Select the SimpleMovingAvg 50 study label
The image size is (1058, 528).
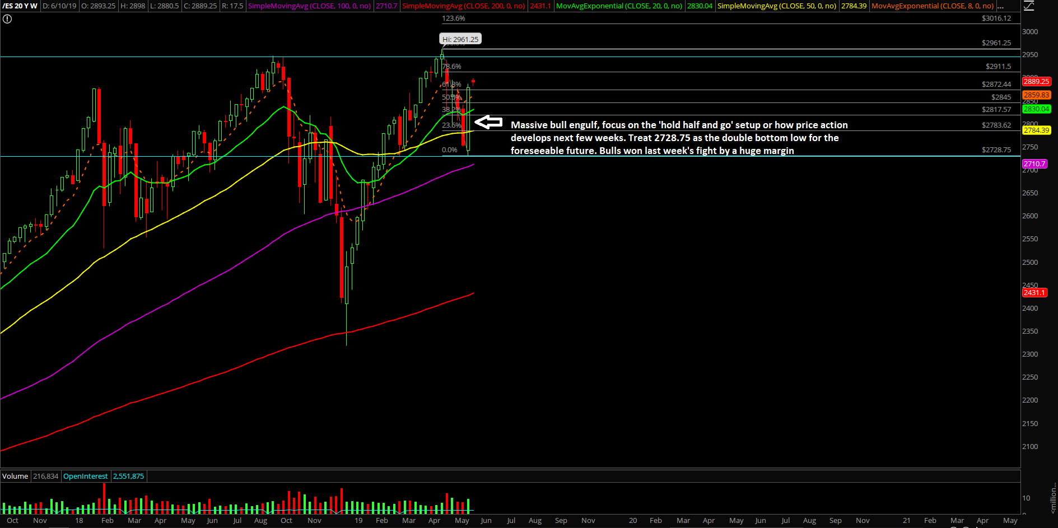(x=777, y=6)
